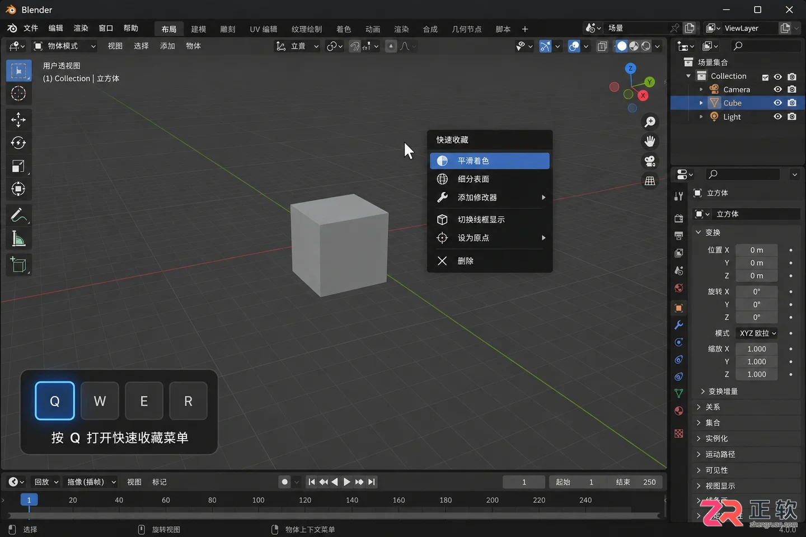Select 细分表面 in the popup menu
Viewport: 806px width, 537px height.
(x=490, y=179)
